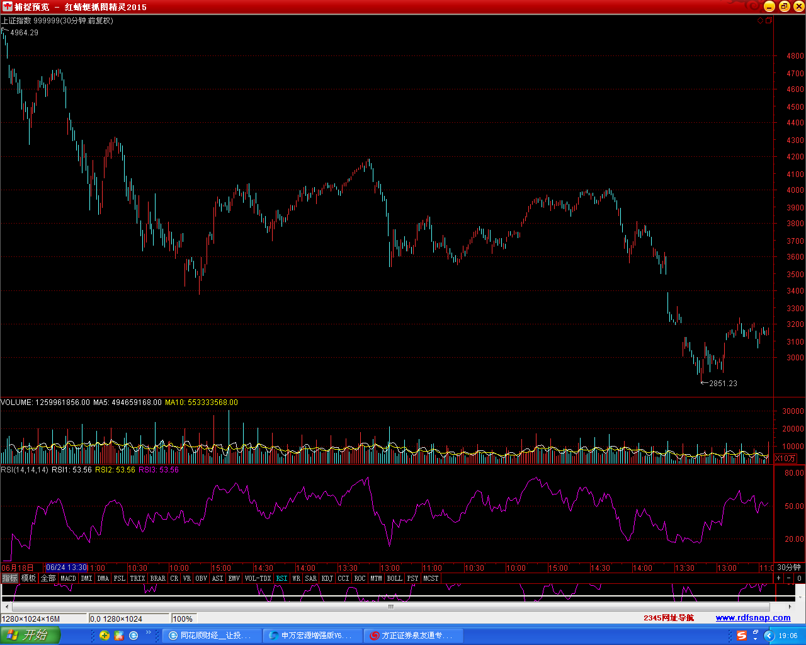This screenshot has width=806, height=645.
Task: Click the 06/24 13:30 highlighted date marker
Action: pyautogui.click(x=66, y=568)
